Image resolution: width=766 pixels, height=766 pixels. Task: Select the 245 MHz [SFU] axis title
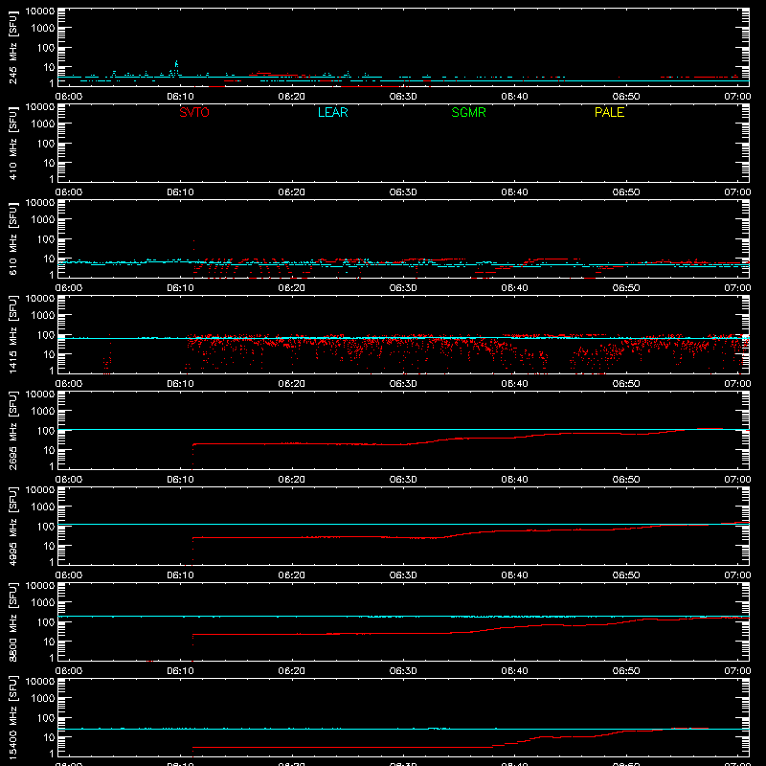[13, 47]
